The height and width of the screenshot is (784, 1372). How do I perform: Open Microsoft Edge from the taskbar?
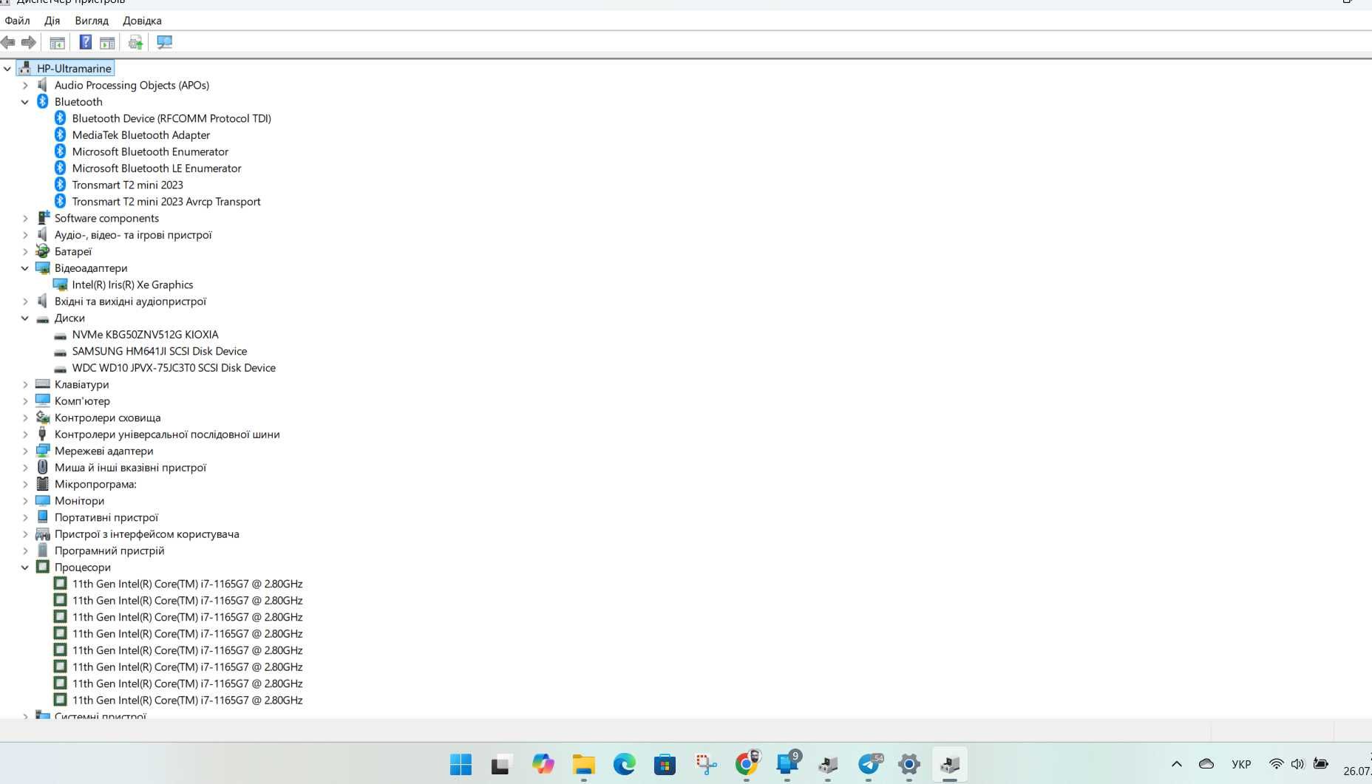coord(624,764)
